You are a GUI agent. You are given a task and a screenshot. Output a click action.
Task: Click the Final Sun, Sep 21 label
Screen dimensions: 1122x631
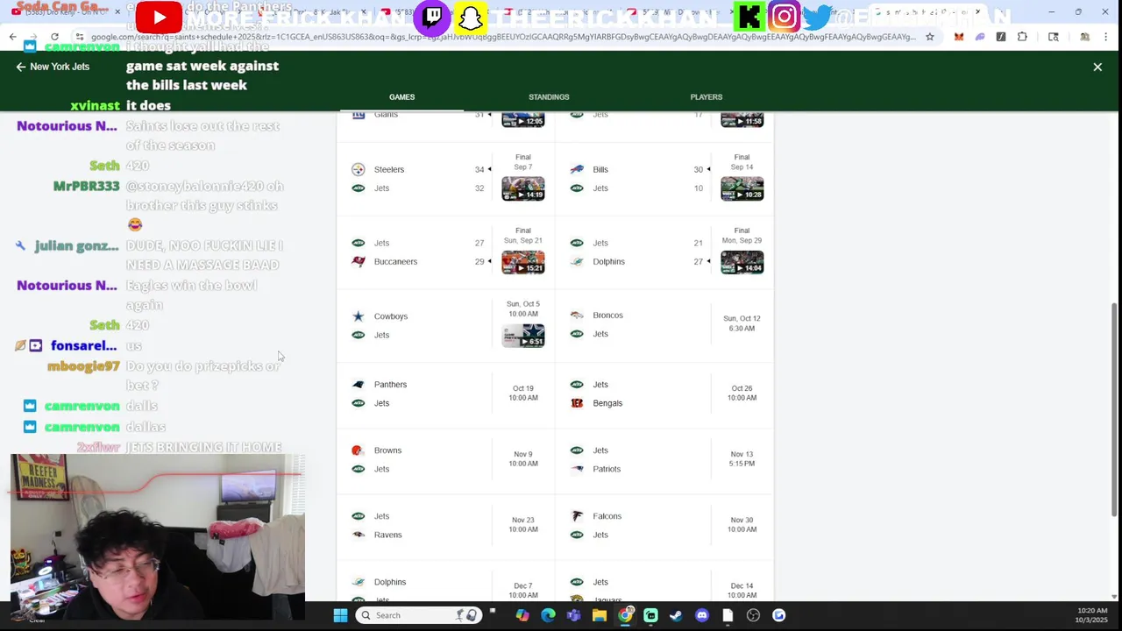(523, 236)
